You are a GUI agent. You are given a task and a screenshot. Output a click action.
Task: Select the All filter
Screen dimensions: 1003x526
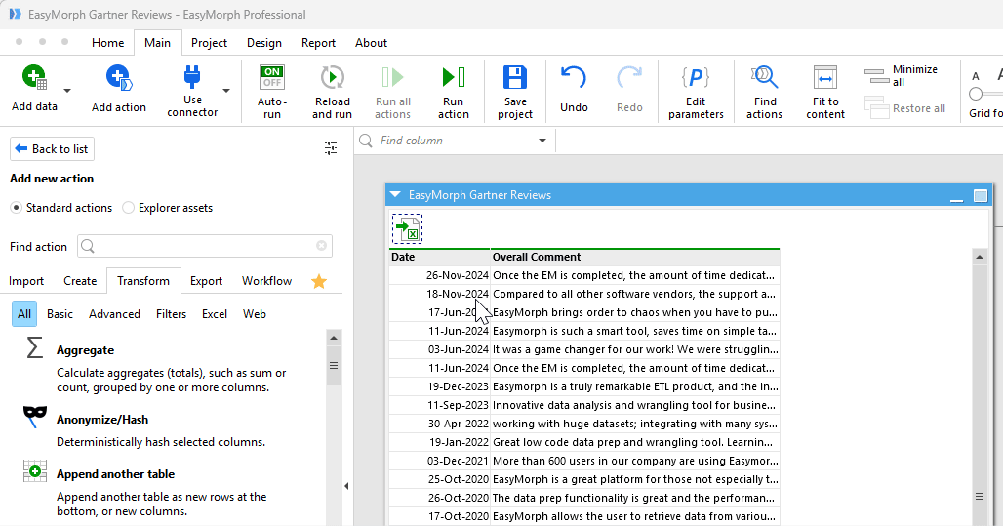coord(24,314)
